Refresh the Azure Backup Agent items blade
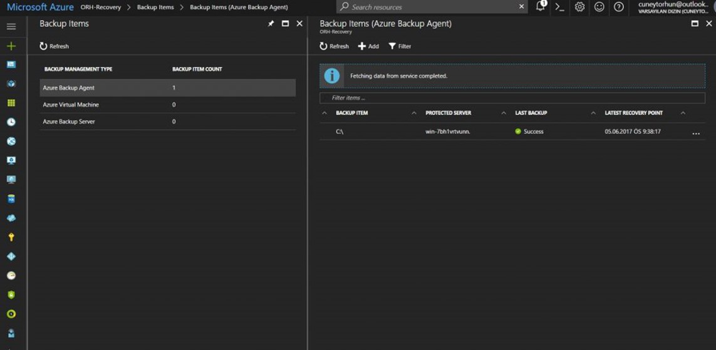 [335, 46]
